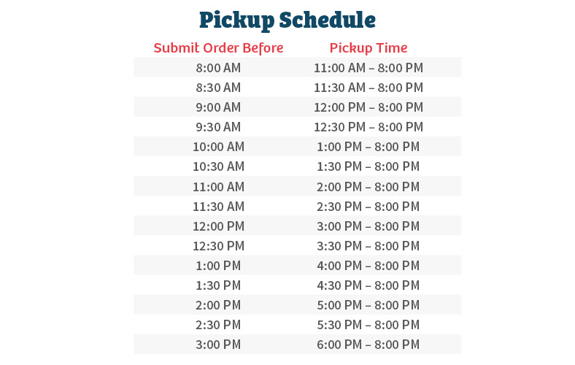Image resolution: width=575 pixels, height=365 pixels.
Task: Click the 11:00 AM submit order cell
Action: click(218, 187)
